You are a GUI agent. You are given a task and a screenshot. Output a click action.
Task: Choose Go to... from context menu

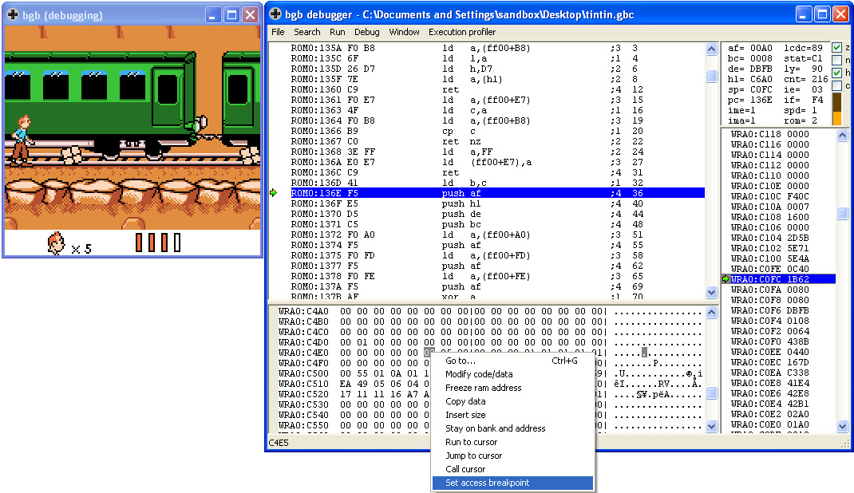512,361
